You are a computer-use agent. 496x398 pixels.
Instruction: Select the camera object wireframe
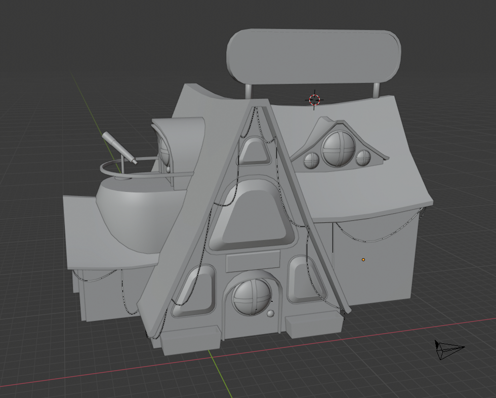click(x=448, y=349)
